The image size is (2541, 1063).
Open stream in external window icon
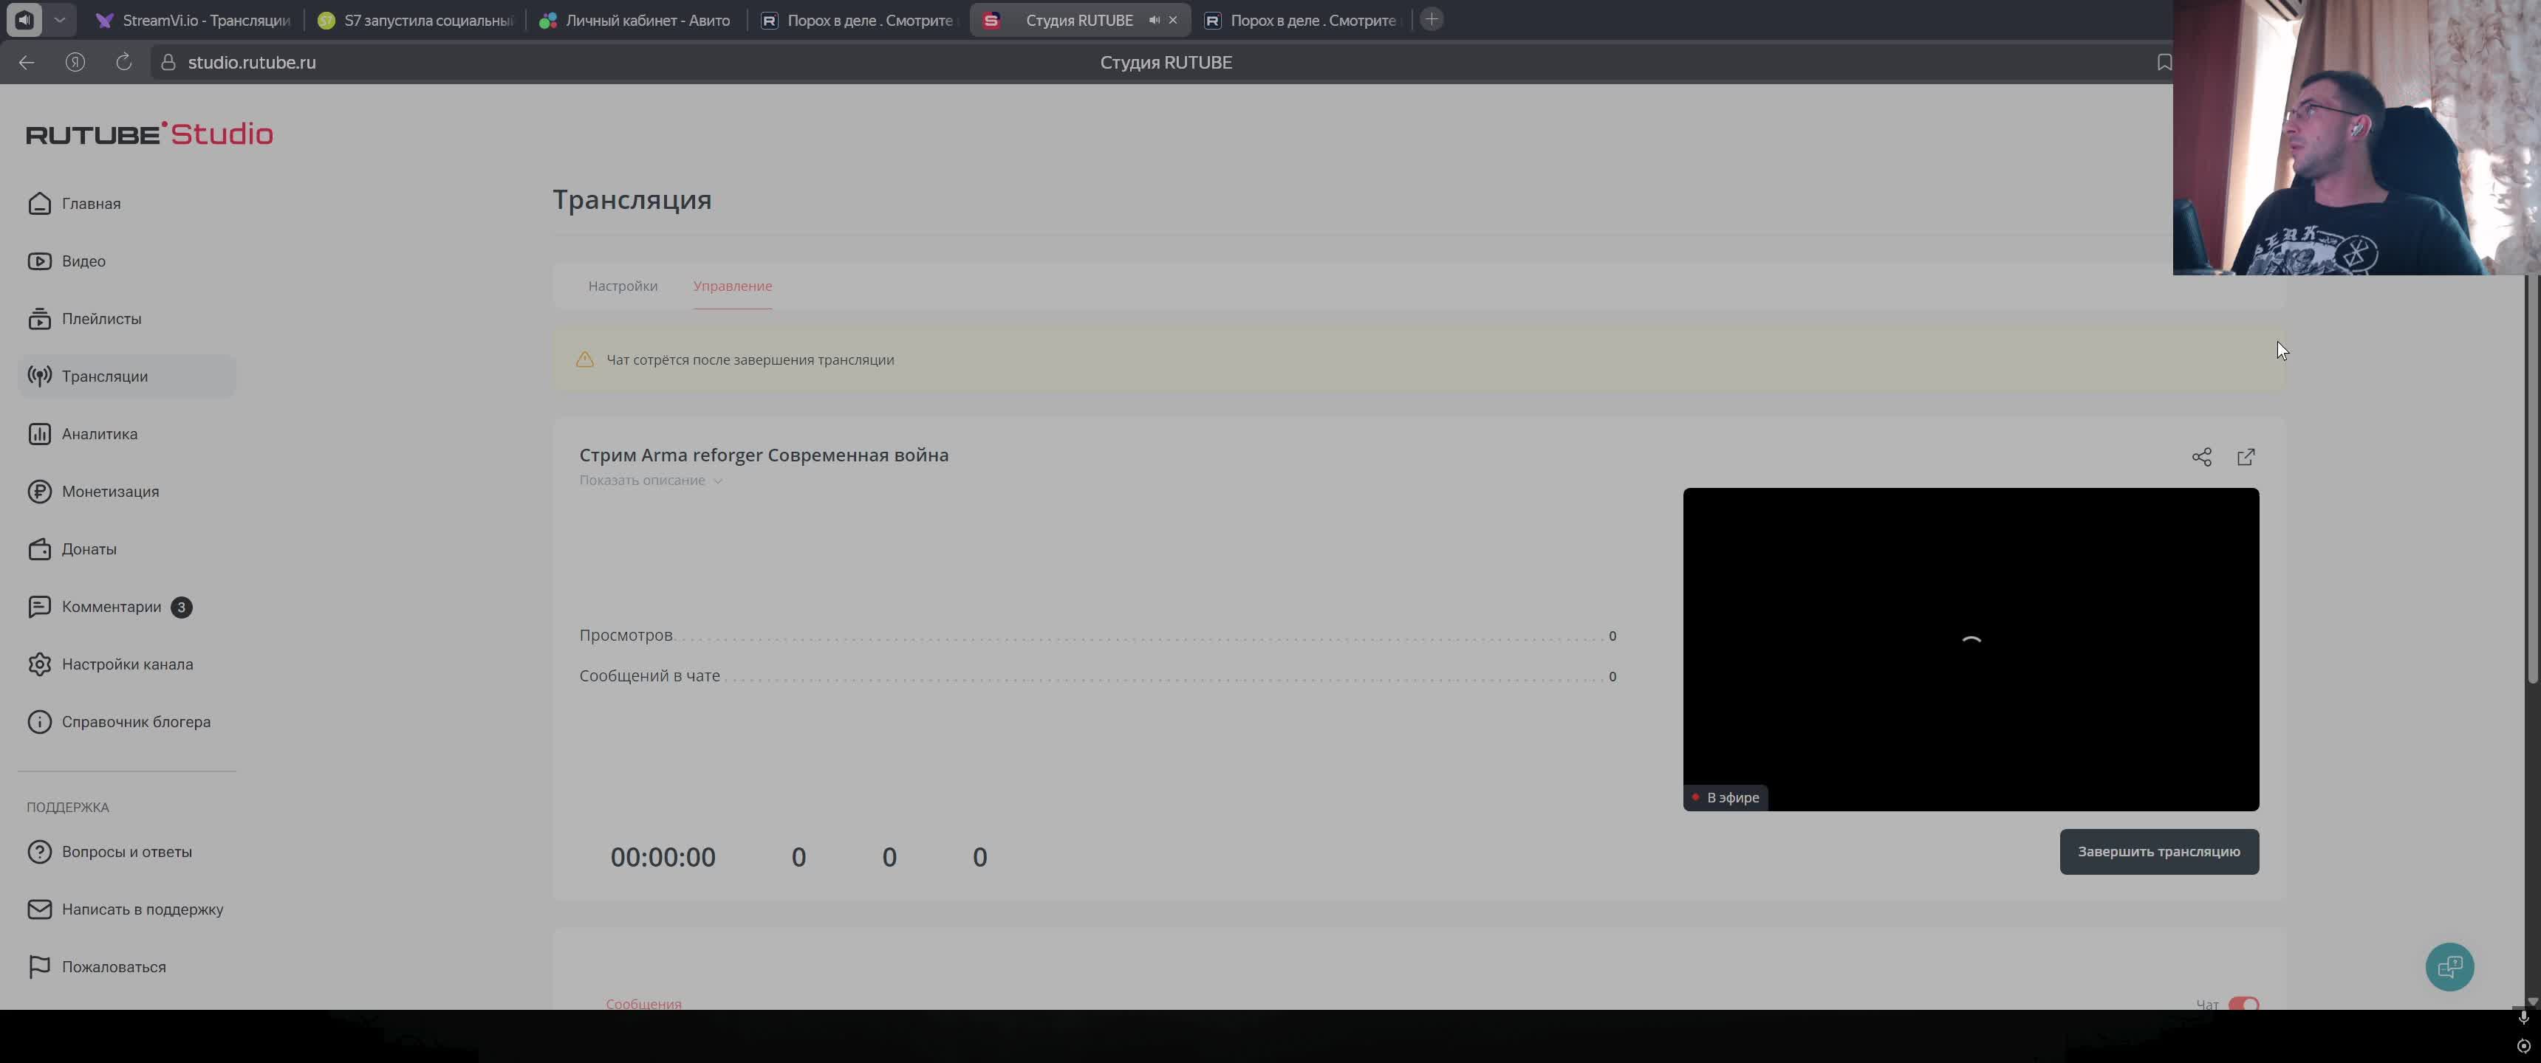2246,456
